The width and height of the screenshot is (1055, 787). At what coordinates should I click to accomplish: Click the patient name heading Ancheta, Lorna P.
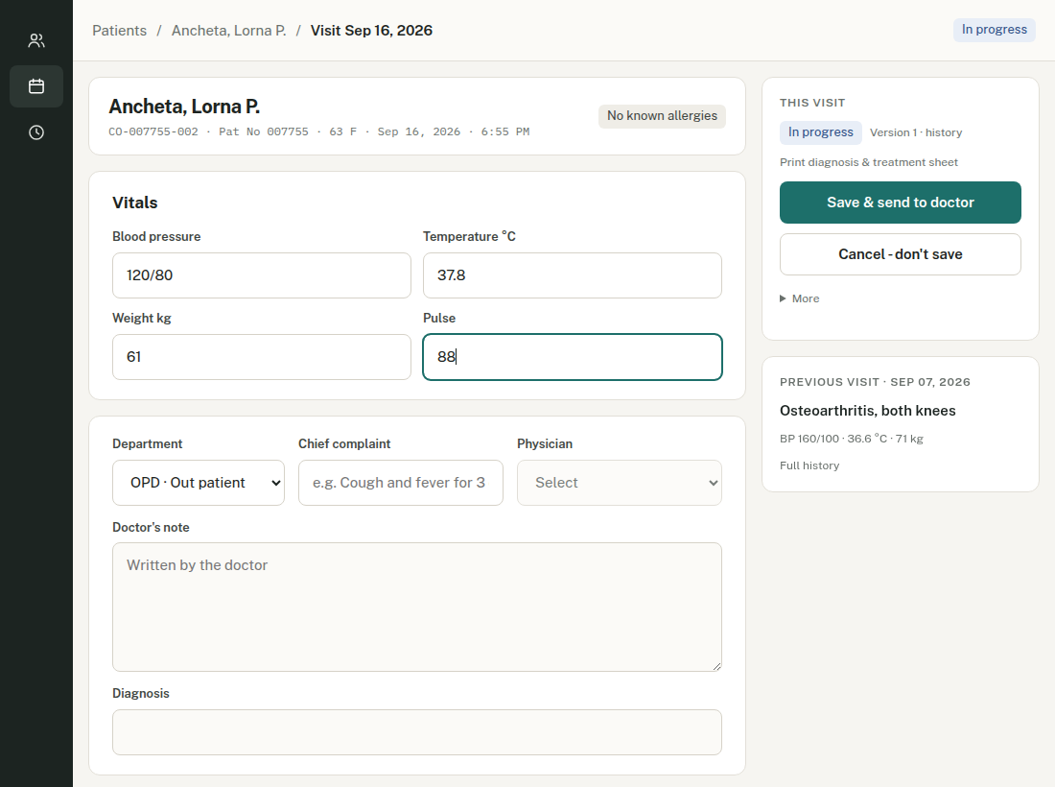coord(184,107)
